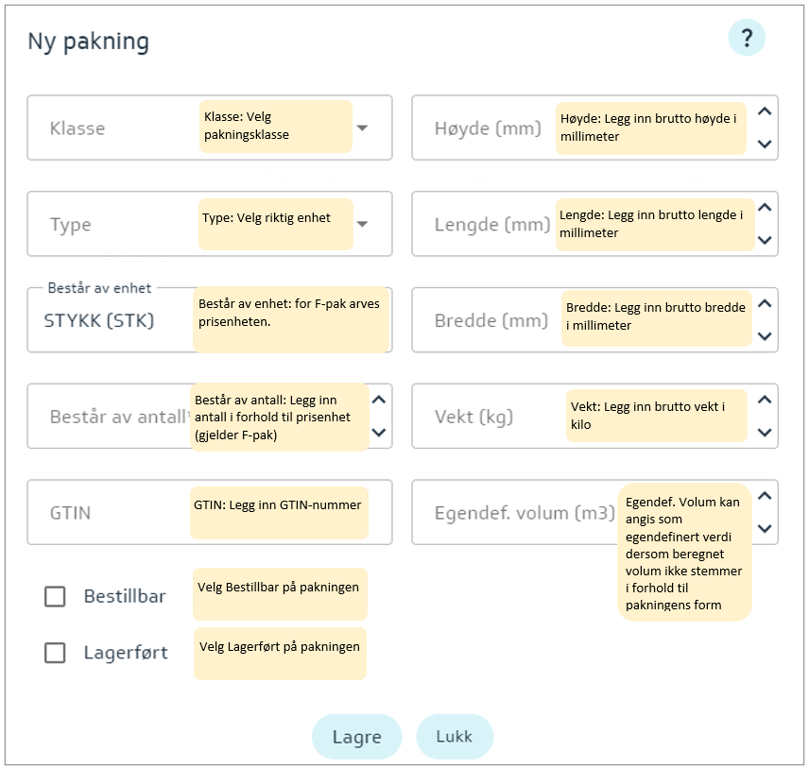
Task: Decrease Egendef. volum (m3) value
Action: (766, 529)
